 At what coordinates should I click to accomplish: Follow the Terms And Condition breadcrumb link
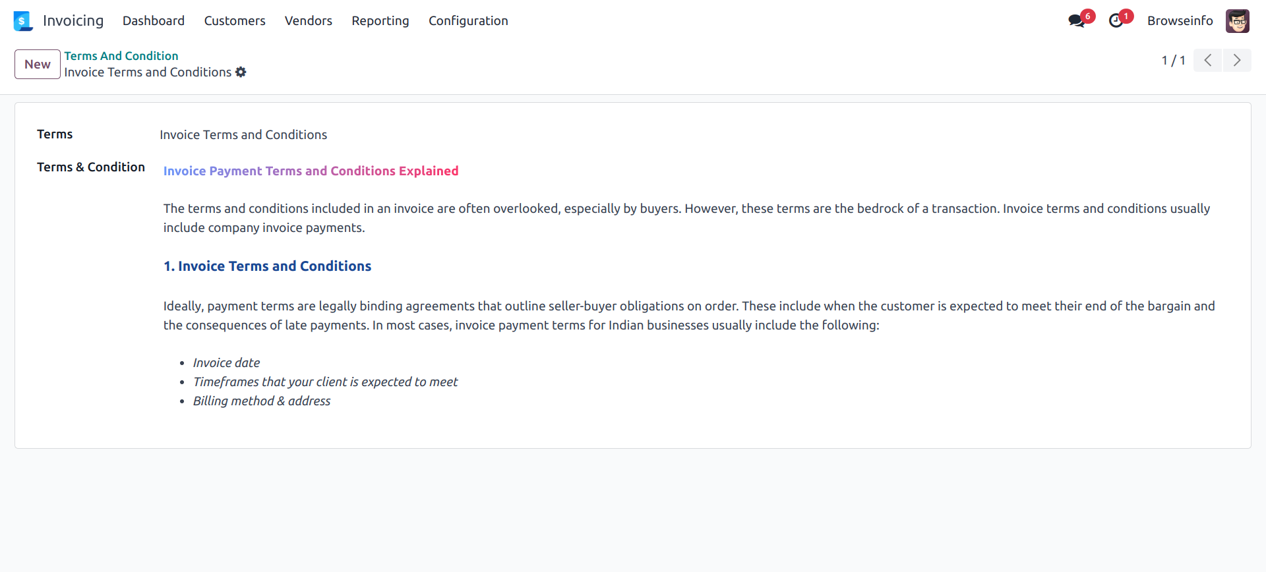pyautogui.click(x=121, y=56)
